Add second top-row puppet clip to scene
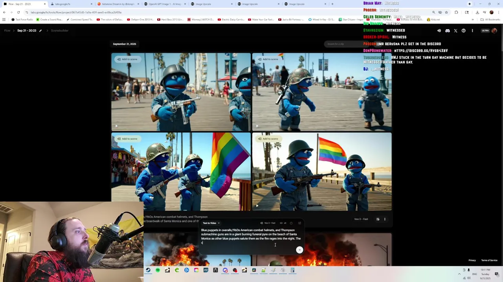The width and height of the screenshot is (503, 282). [268, 59]
